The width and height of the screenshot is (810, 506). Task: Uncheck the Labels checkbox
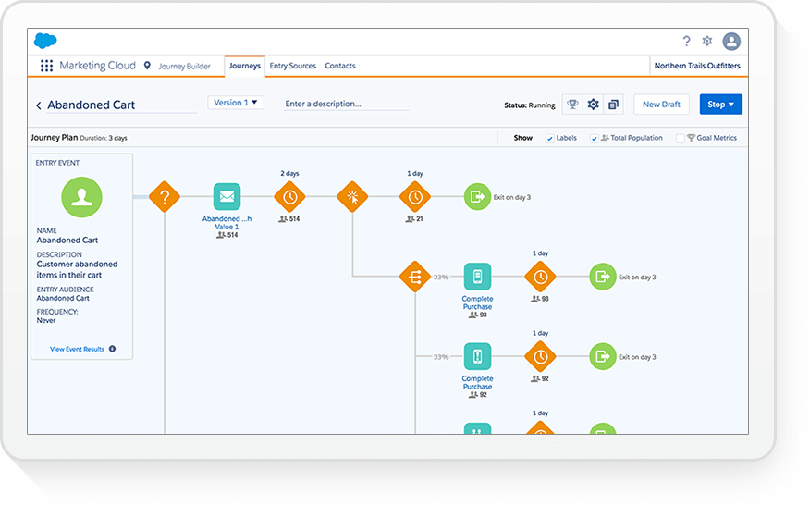click(x=550, y=139)
